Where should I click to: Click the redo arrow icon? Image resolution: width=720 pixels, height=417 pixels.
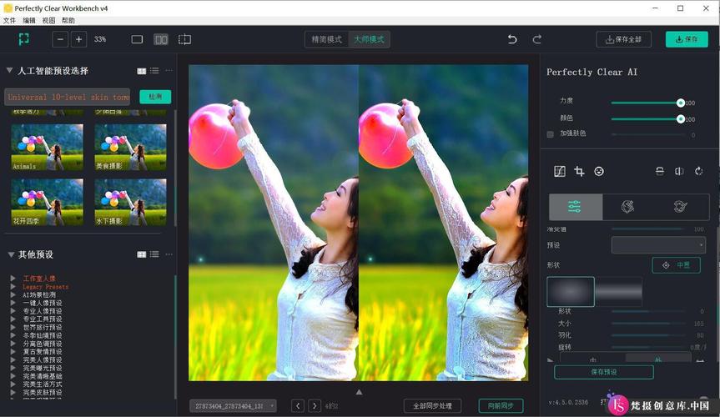[x=536, y=39]
